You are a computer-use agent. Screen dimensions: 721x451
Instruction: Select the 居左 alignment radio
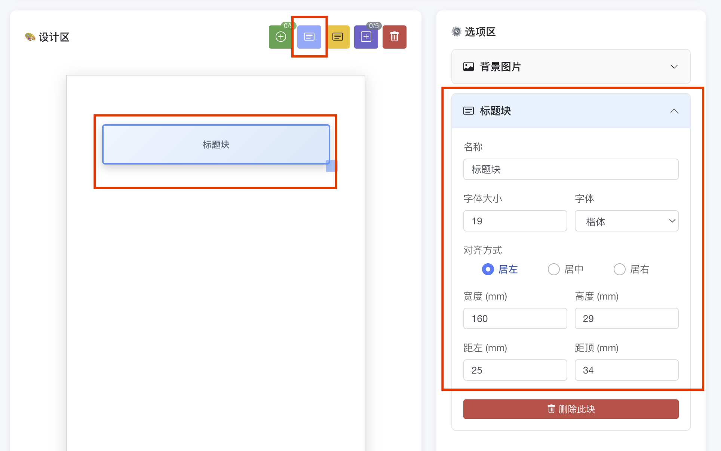coord(488,269)
